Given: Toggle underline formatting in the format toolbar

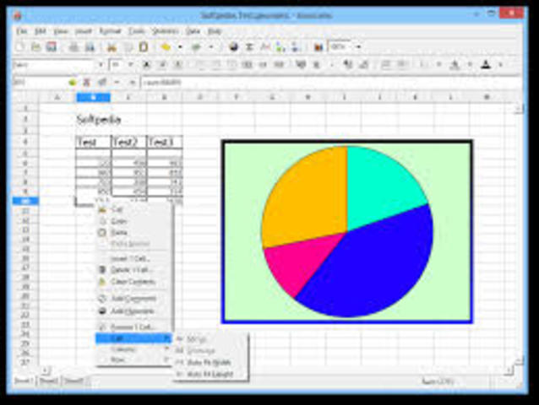Looking at the screenshot, I should click(x=177, y=64).
